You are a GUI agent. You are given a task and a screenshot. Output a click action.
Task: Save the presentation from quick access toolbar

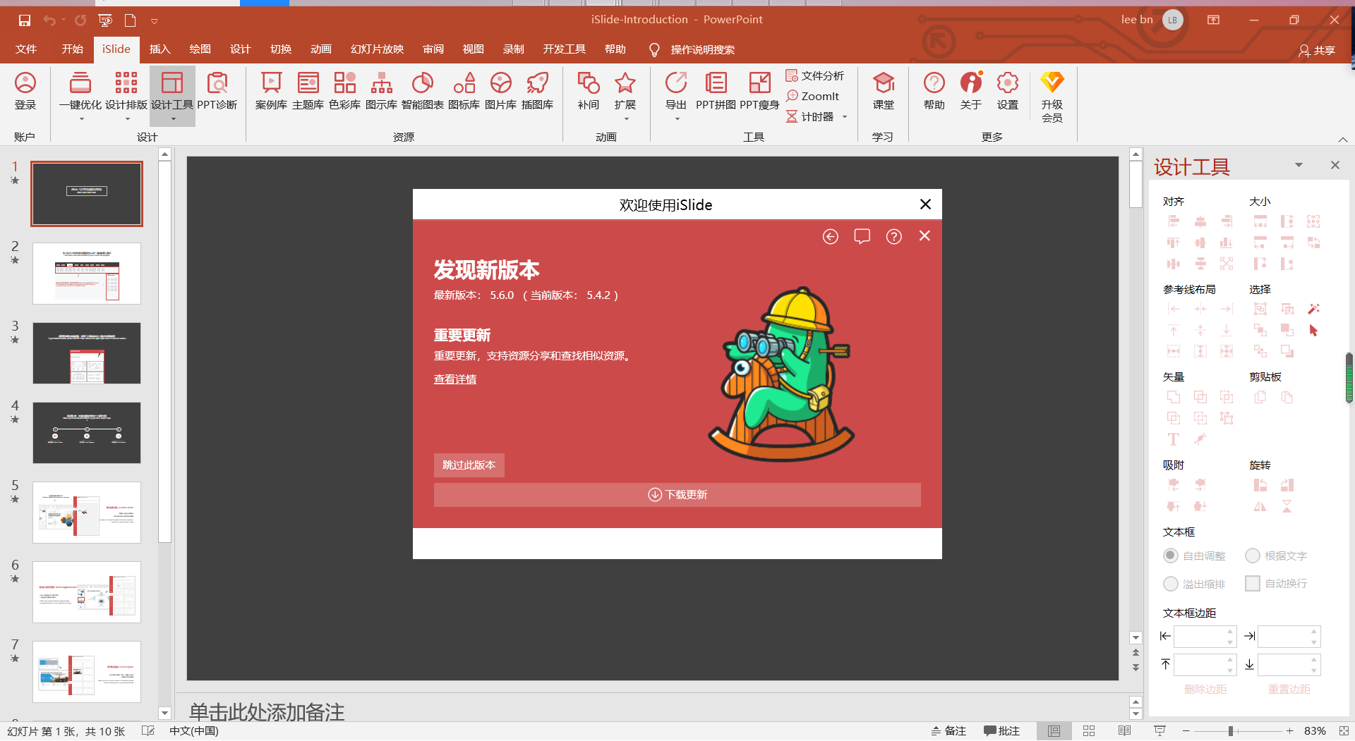pos(25,20)
